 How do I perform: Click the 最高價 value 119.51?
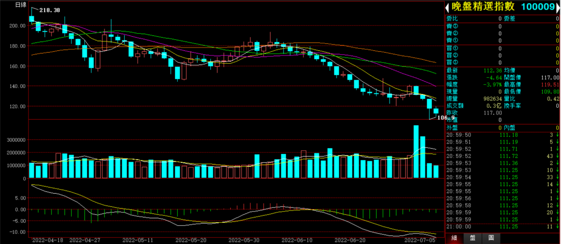(x=550, y=84)
